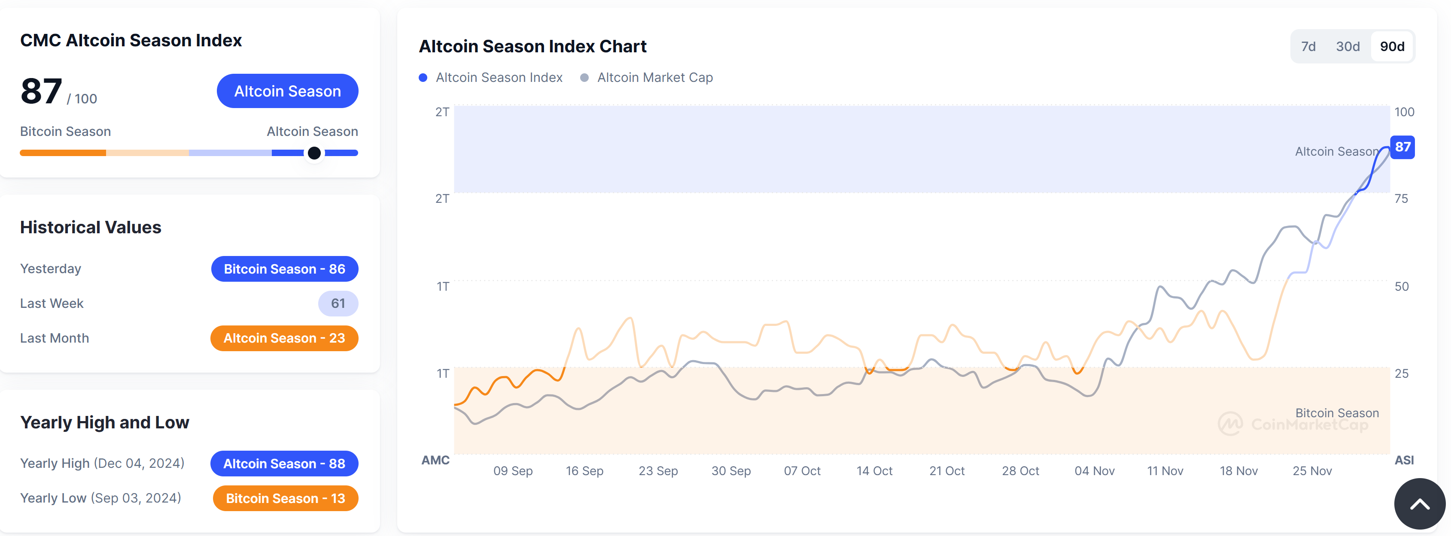
Task: Click the Yesterday value badge showing 86
Action: click(284, 269)
